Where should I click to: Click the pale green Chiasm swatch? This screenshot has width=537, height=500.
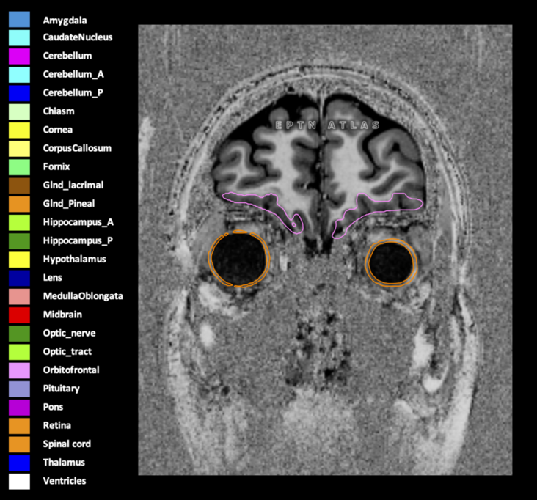pos(19,111)
